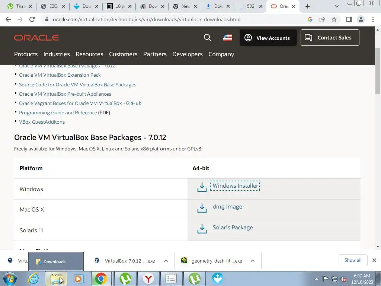This screenshot has width=381, height=286.
Task: Open Programming Guide and Reference link
Action: tap(58, 112)
